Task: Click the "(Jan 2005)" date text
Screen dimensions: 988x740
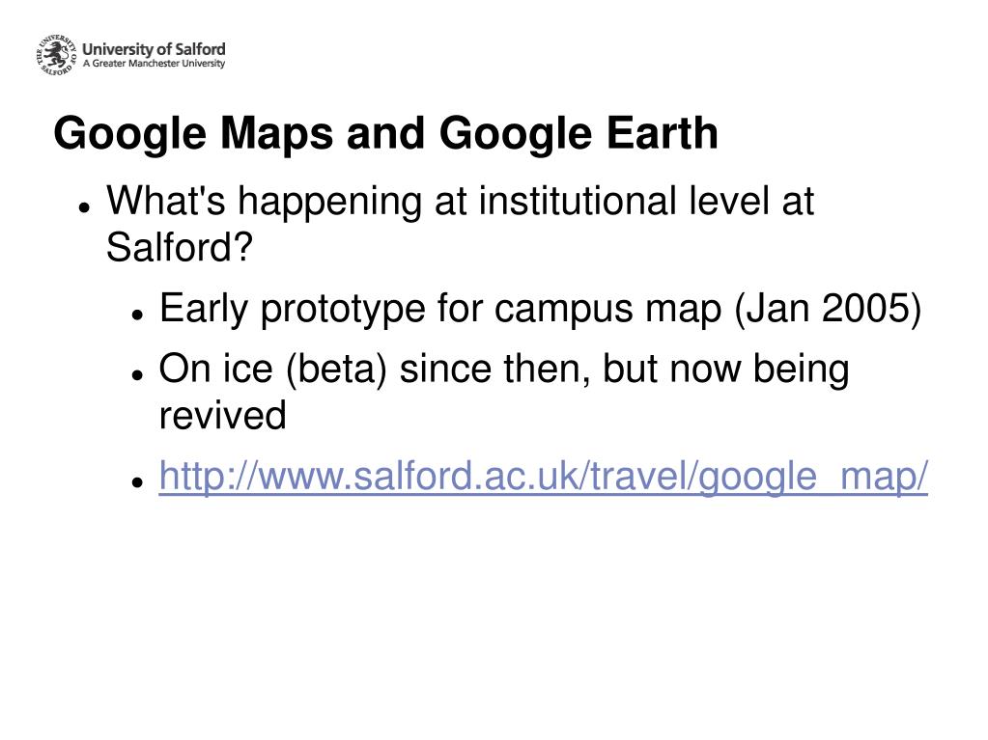Action: coord(828,309)
